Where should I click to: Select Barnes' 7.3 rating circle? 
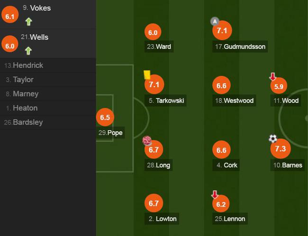click(281, 148)
